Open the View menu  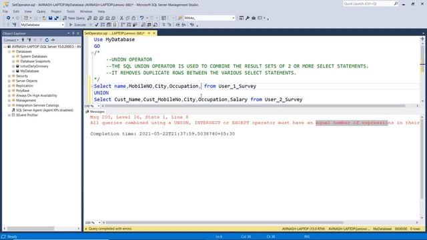point(28,11)
